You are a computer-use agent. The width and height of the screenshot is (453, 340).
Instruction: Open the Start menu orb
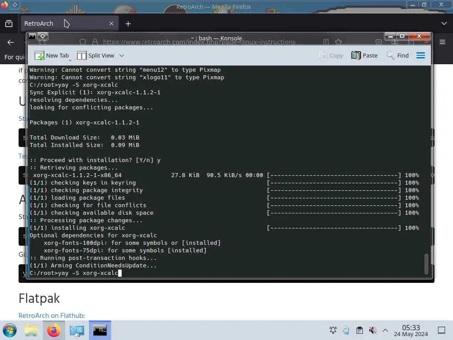[x=10, y=330]
